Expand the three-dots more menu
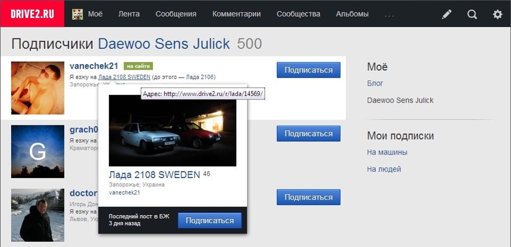The width and height of the screenshot is (511, 247). click(x=390, y=15)
